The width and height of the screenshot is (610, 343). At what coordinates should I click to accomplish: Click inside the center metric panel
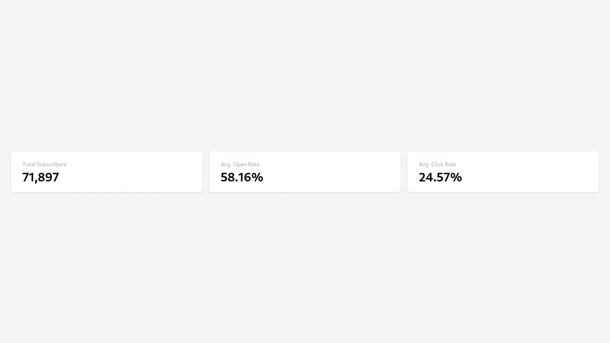tap(305, 171)
